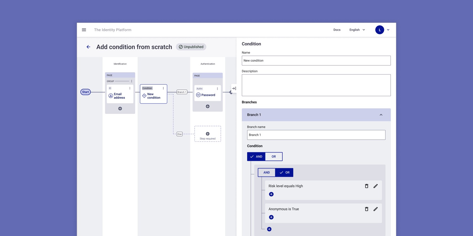473x236 pixels.
Task: Open the English language dropdown
Action: 357,30
